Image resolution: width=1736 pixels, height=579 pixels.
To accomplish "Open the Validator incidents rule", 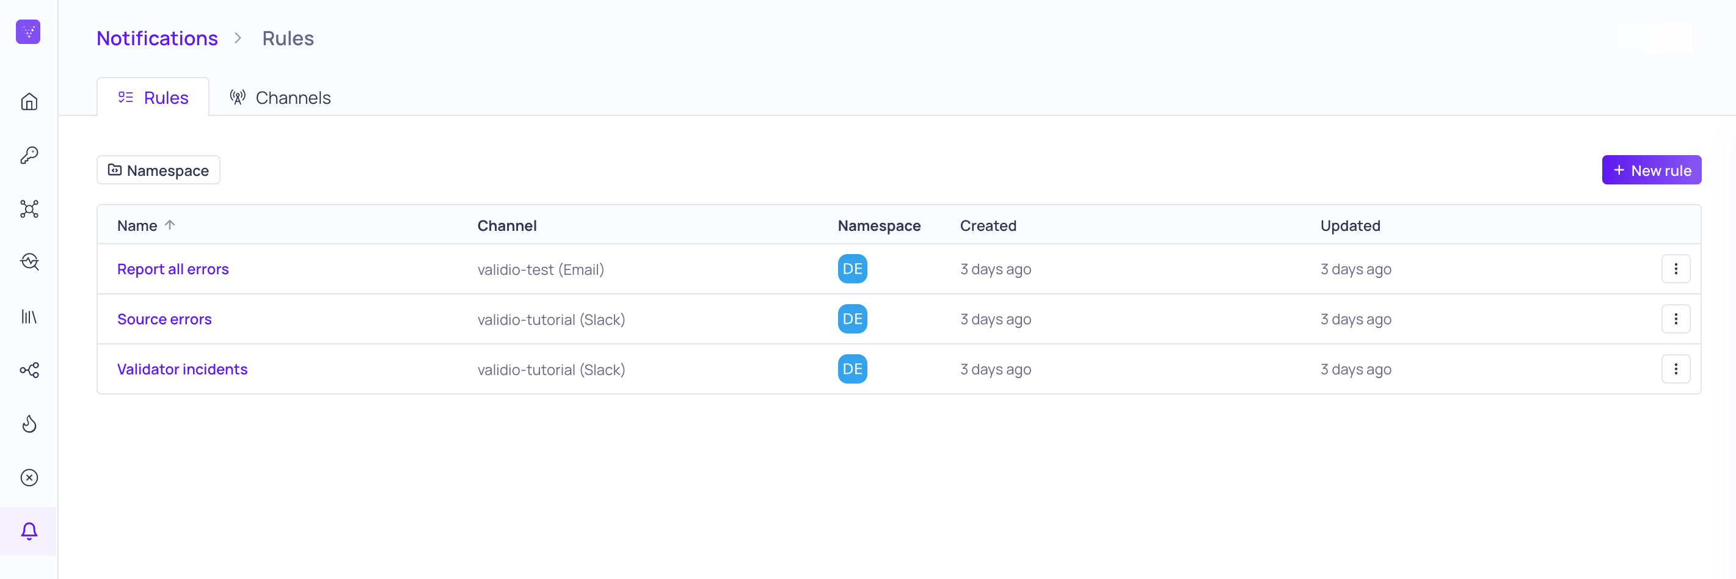I will click(183, 370).
